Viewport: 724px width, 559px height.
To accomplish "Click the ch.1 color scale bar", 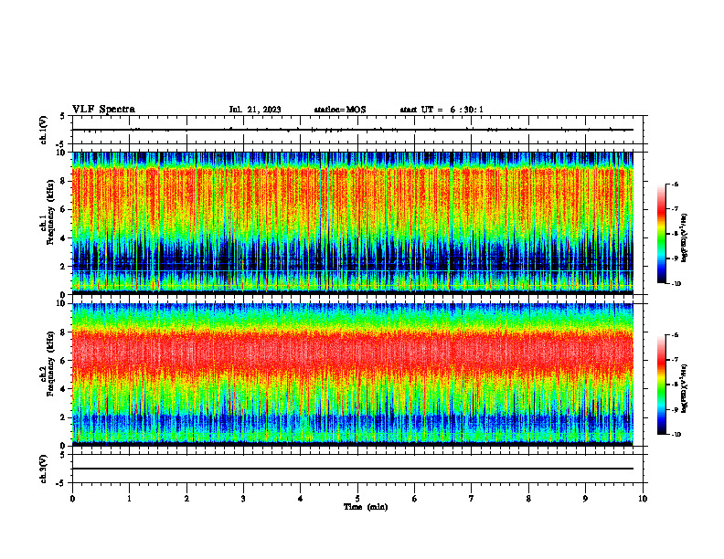I will pos(661,234).
